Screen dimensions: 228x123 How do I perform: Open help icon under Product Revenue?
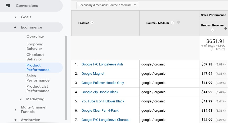click(212, 30)
